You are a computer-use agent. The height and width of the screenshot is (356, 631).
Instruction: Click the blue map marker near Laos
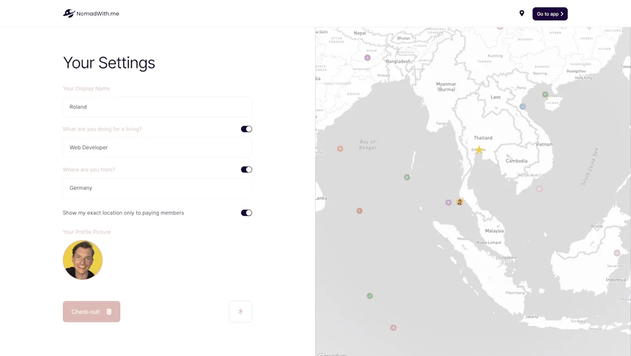click(523, 107)
